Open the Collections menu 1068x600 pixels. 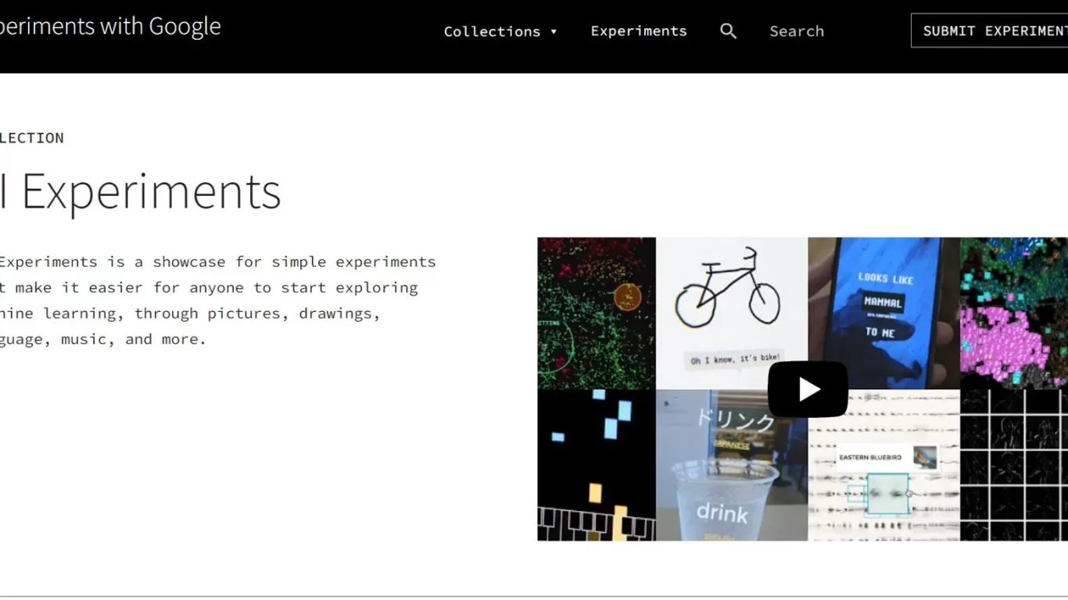(493, 31)
